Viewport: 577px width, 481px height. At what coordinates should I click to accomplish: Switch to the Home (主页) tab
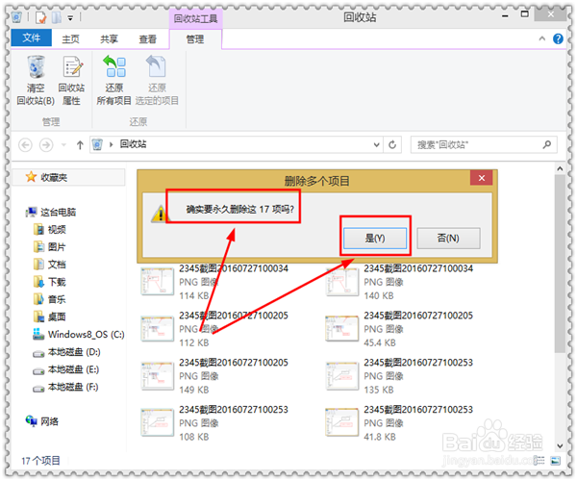(70, 39)
